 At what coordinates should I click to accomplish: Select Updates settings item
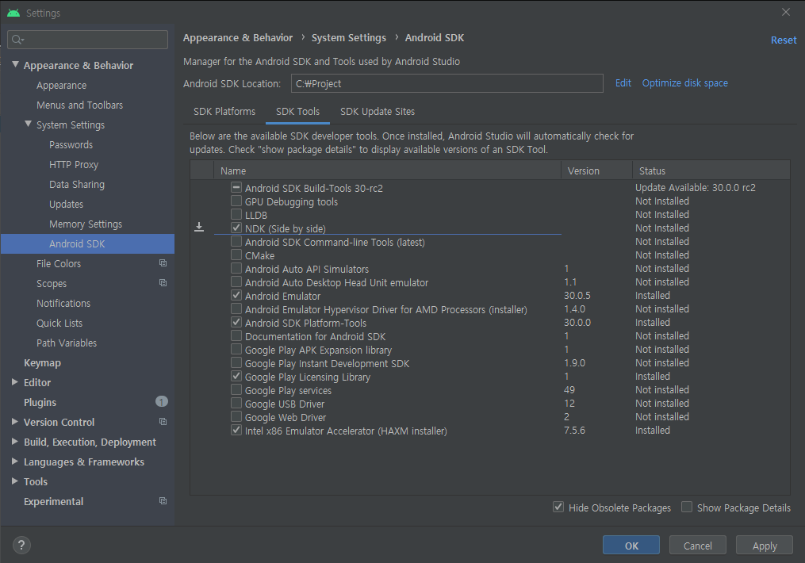(67, 205)
